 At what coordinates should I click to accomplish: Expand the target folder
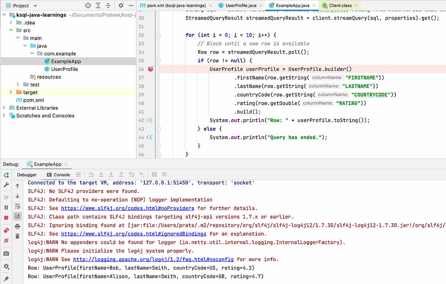click(12, 92)
